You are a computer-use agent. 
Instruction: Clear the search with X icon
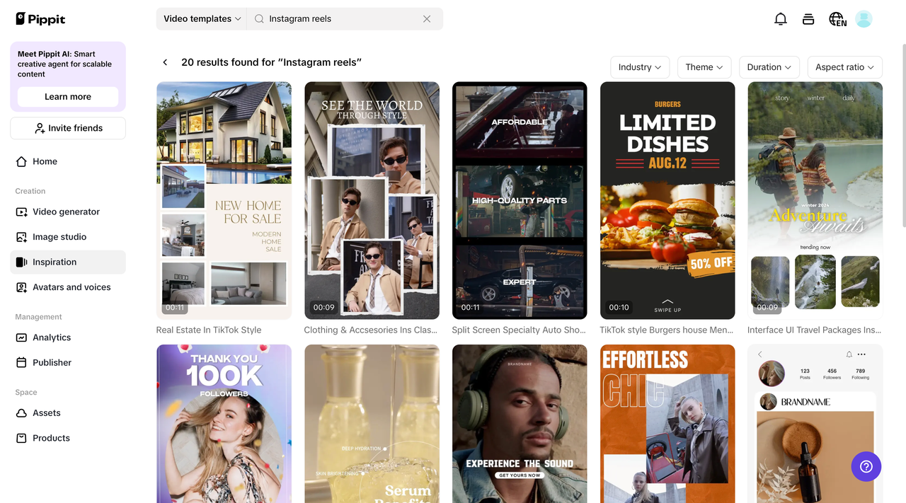click(x=427, y=19)
